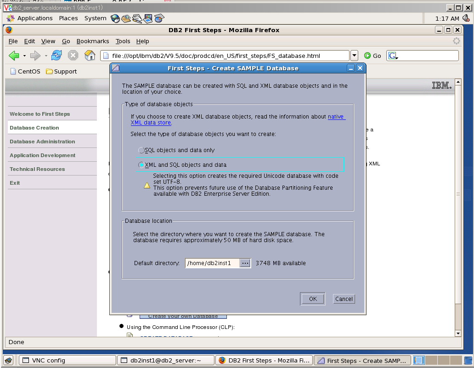Cancel the SAMPLE database creation
Image resolution: width=474 pixels, height=368 pixels.
(344, 299)
